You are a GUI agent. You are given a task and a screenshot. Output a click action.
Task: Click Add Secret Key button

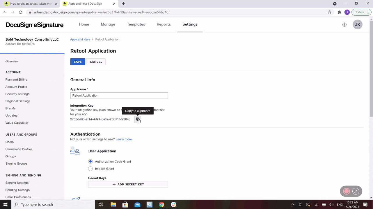coord(128,184)
